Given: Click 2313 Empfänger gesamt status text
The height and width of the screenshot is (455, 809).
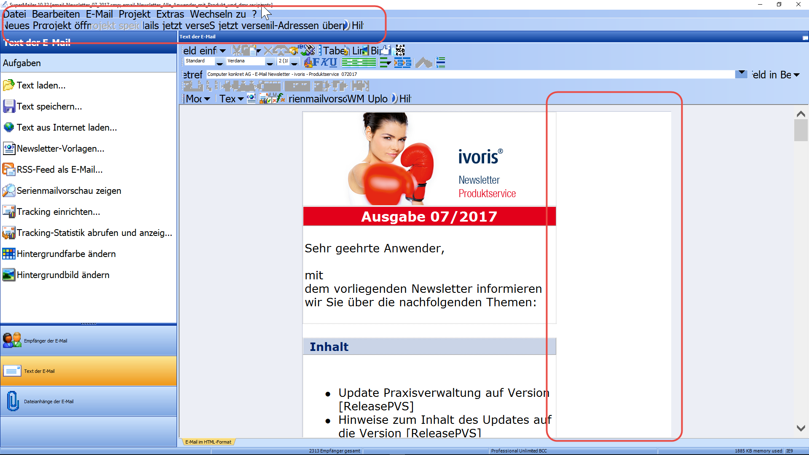Looking at the screenshot, I should (335, 451).
